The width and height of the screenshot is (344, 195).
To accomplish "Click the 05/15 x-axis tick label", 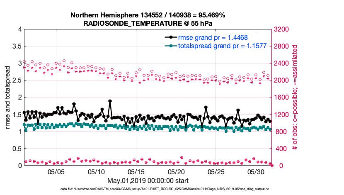I will tap(136, 171).
